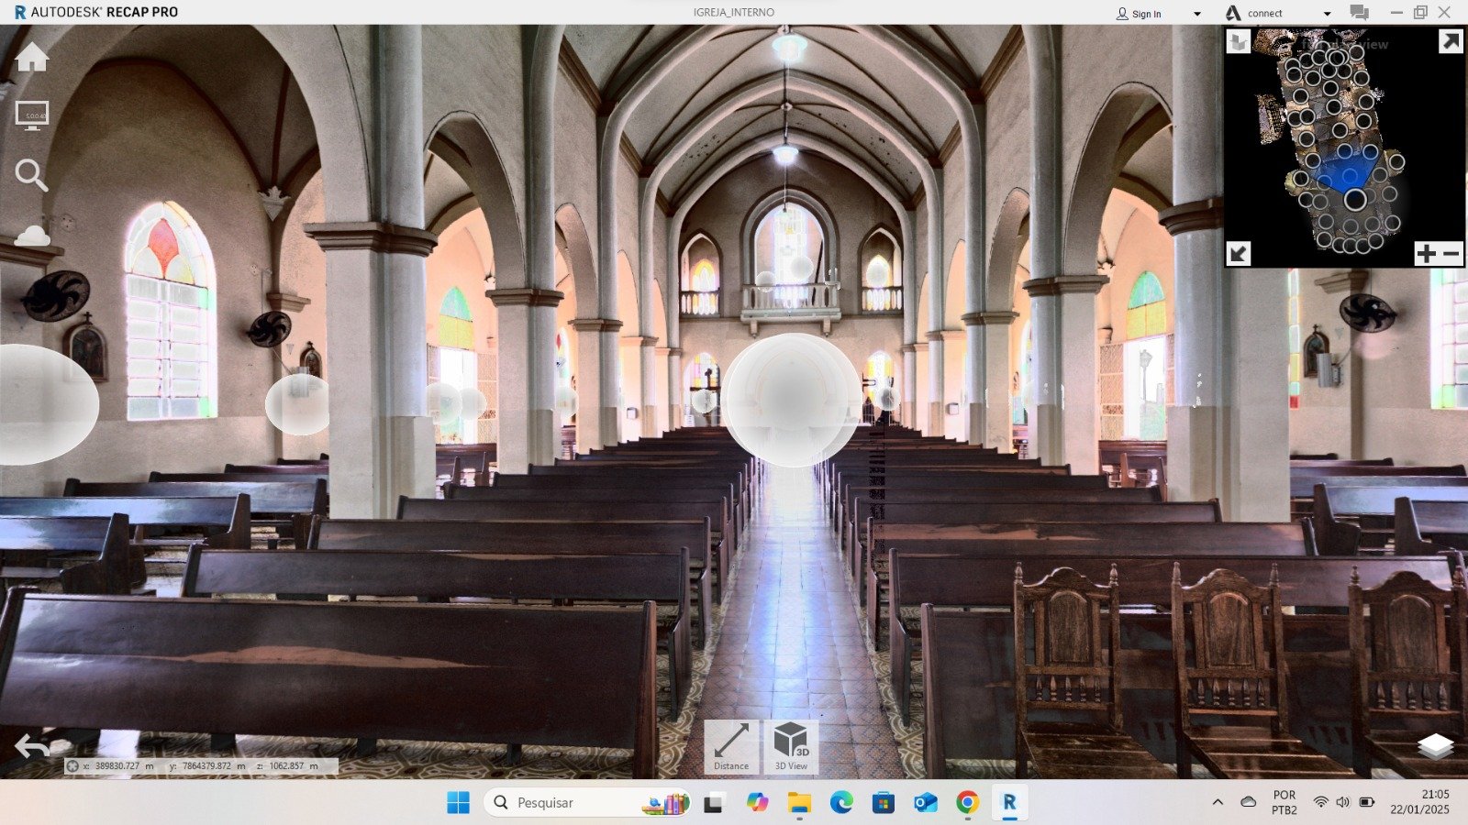This screenshot has height=825, width=1468.
Task: Expand the Sign In dropdown arrow
Action: 1196,14
